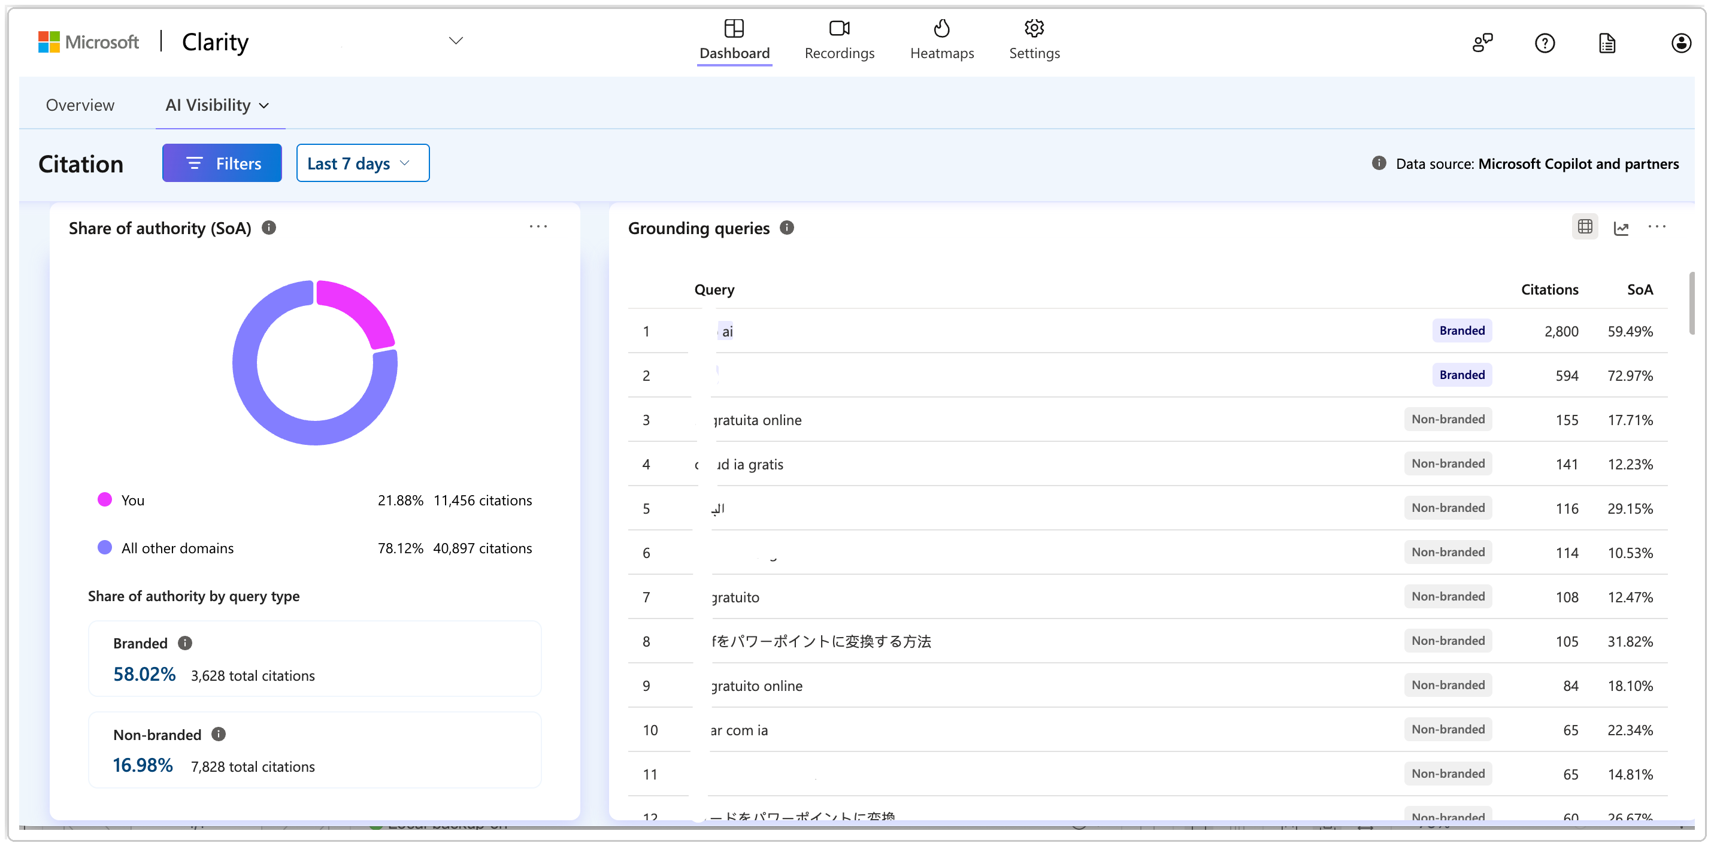Click the Share of authority info icon
The image size is (1714, 849).
269,228
